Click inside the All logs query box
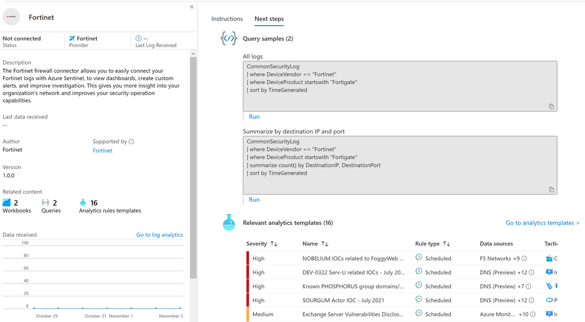This screenshot has height=322, width=585. click(x=400, y=86)
